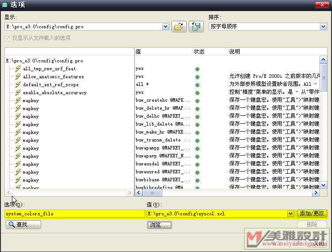
Task: Click the vertical scrollbar up arrow
Action: point(323,60)
